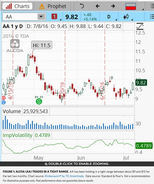
Task: Click the 12.5 price axis label
Action: (x=140, y=33)
